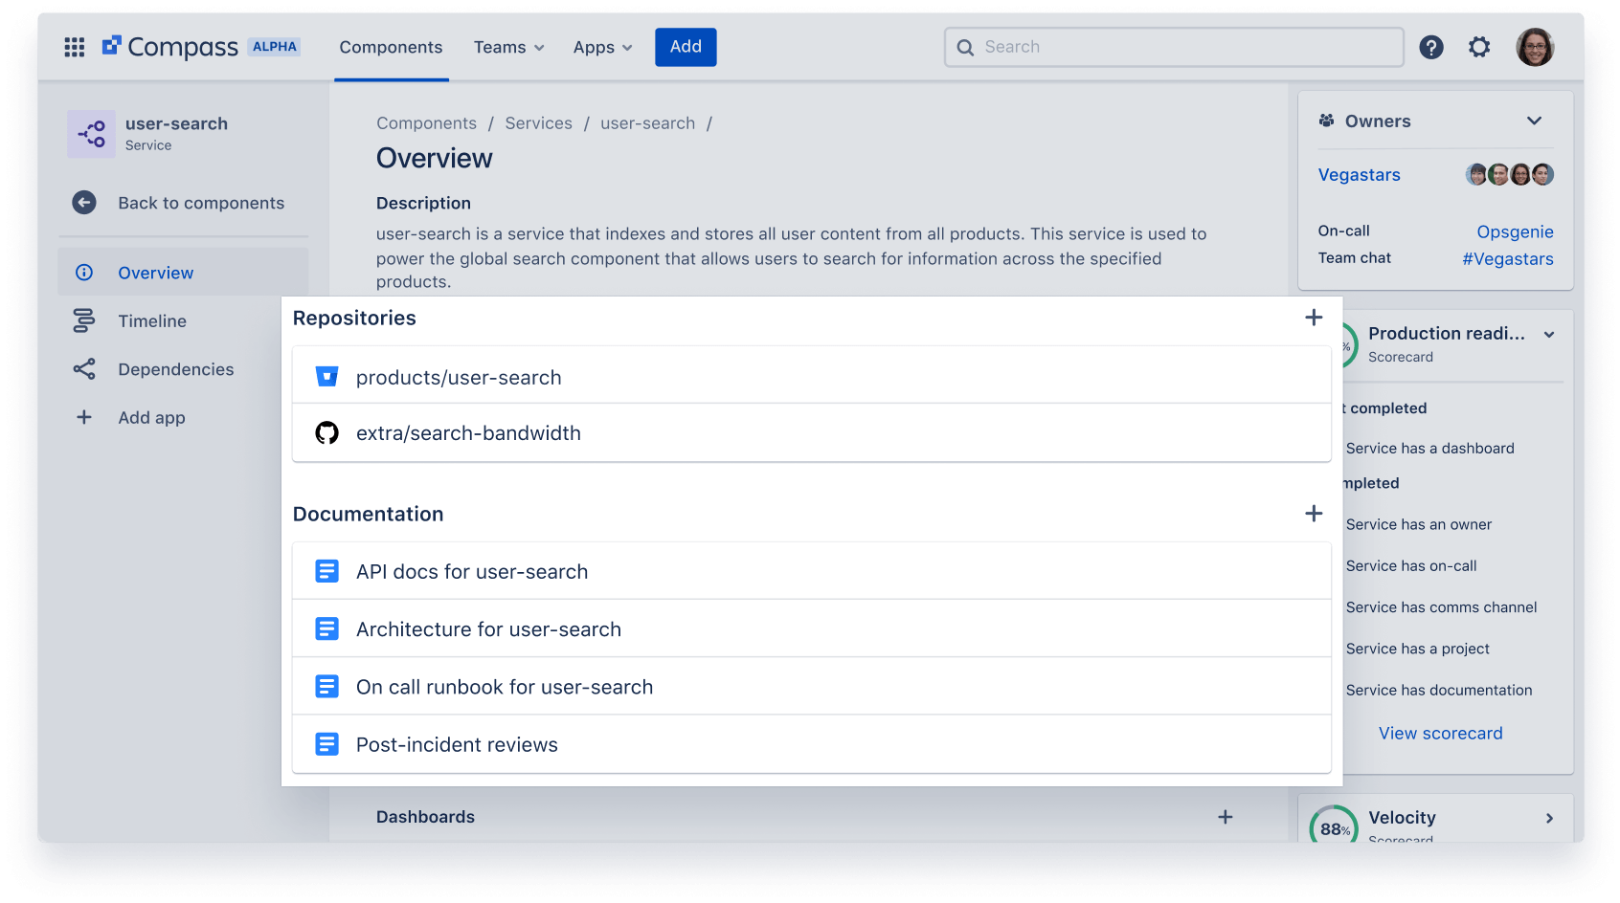Collapse the Owners panel
Viewport: 1620px width, 903px height.
[x=1535, y=121]
